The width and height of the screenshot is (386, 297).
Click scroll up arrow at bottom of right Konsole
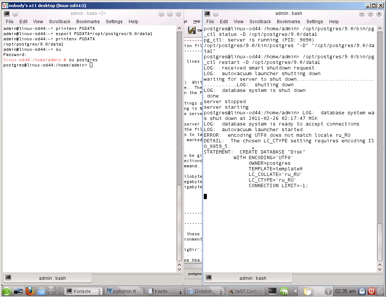click(380, 265)
